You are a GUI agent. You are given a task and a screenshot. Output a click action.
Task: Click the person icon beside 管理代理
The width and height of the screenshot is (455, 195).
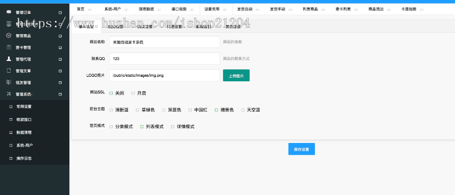click(x=9, y=59)
